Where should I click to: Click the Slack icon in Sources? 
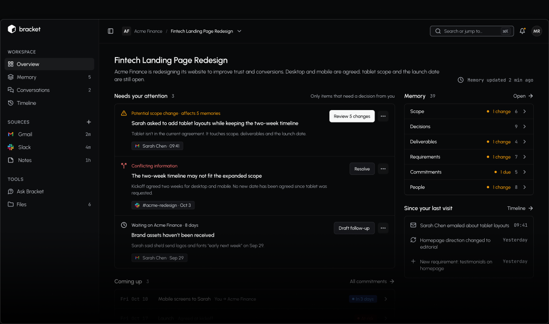11,147
